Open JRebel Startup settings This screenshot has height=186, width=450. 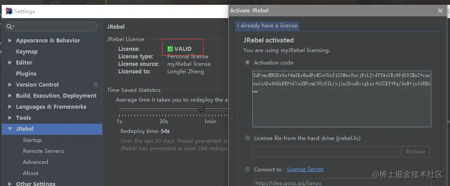click(32, 140)
